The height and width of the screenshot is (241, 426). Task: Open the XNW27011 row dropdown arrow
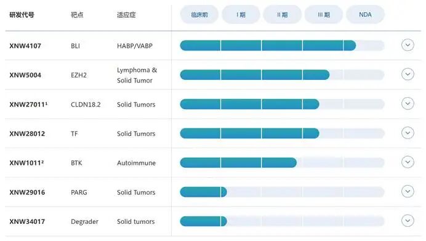click(408, 104)
